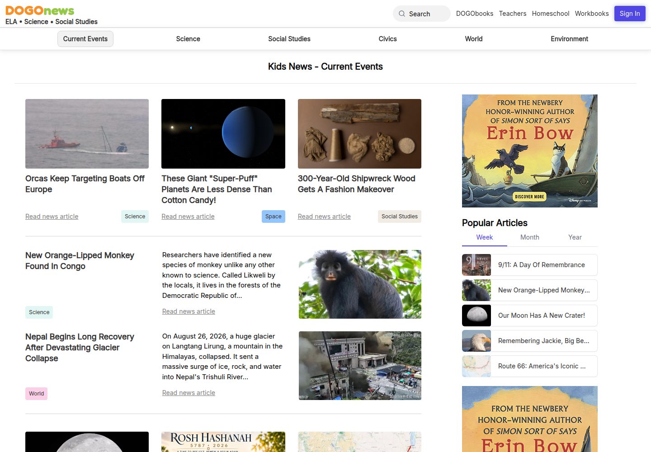Click the Route 66 map thumbnail
The image size is (651, 452).
pos(476,366)
